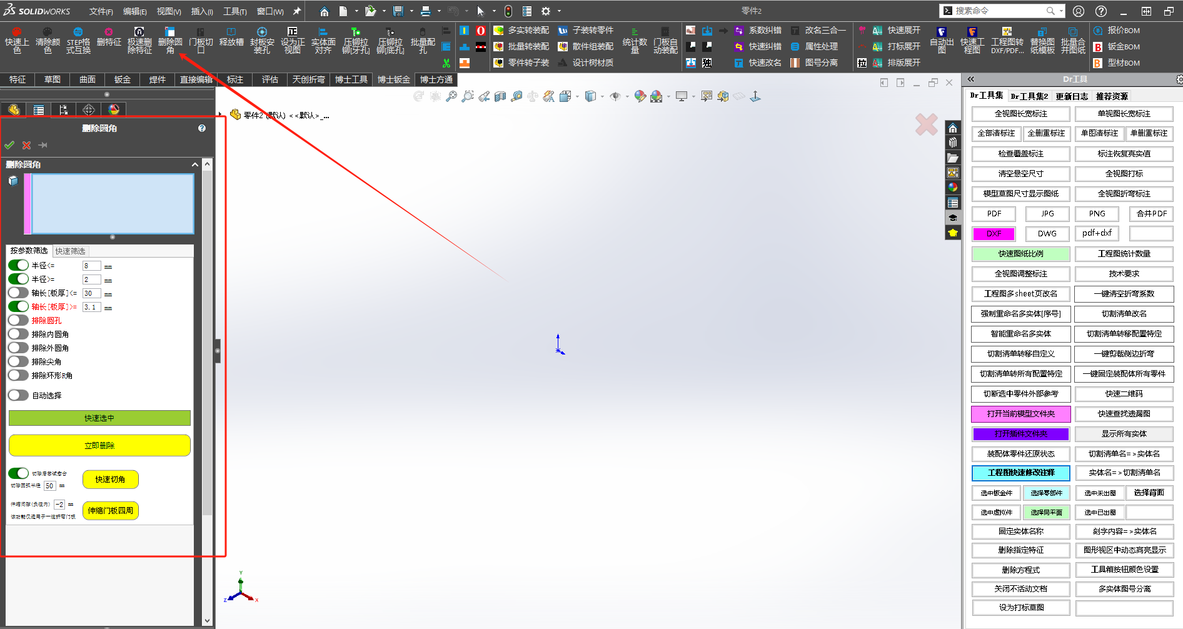Open the select cursor dropdown arrow
The image size is (1183, 629).
(x=494, y=11)
